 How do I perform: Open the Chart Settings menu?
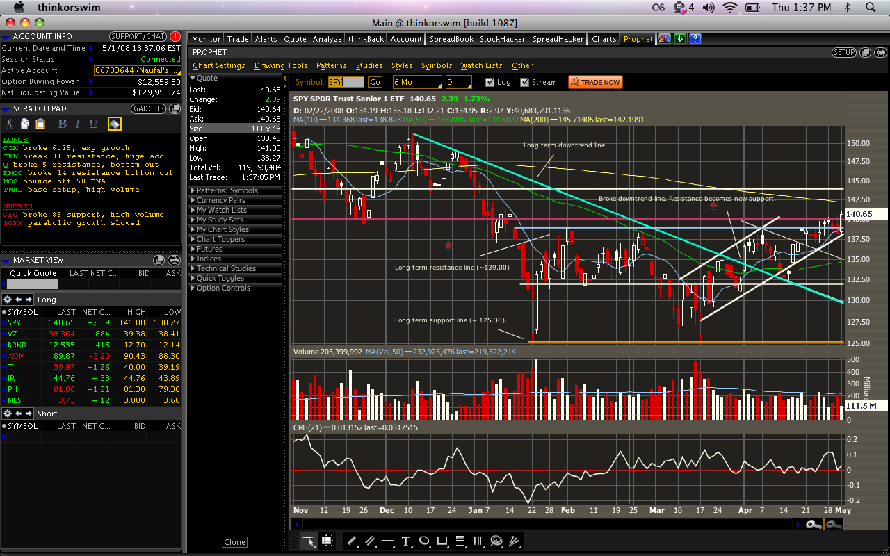coord(219,65)
